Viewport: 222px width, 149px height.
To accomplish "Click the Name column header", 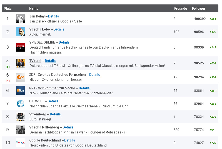I will coord(34,9).
